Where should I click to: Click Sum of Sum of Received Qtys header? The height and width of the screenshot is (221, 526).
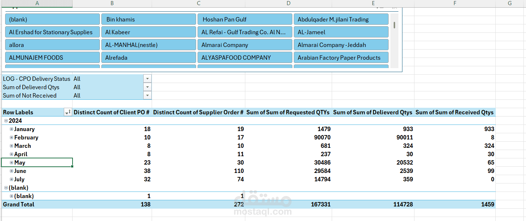[455, 113]
